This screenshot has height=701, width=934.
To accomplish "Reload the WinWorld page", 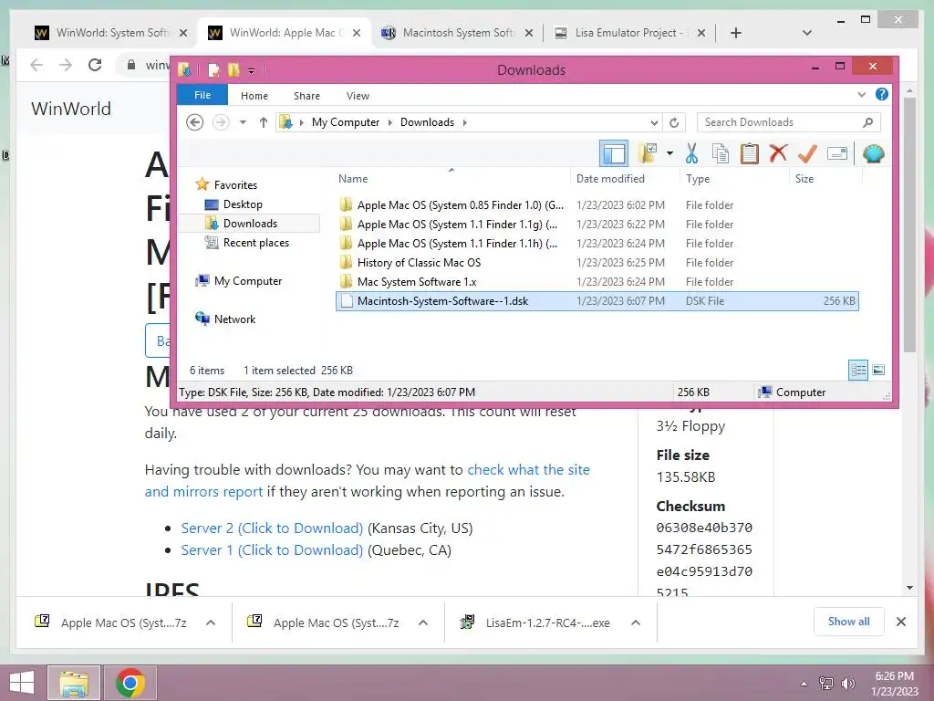I will coord(95,65).
